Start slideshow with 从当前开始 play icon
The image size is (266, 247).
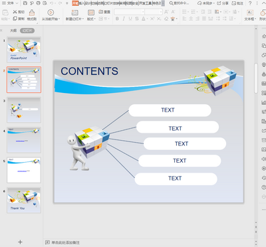click(x=51, y=13)
